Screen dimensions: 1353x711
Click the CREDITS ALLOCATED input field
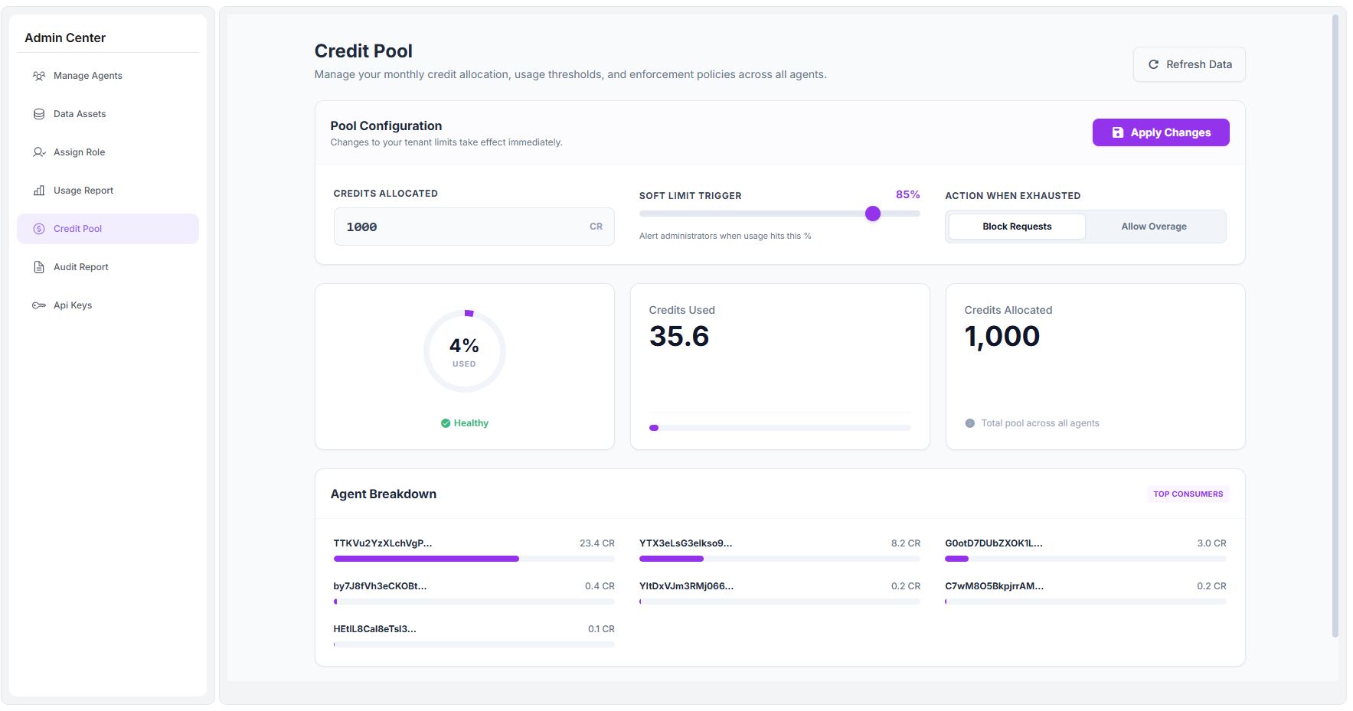click(473, 227)
